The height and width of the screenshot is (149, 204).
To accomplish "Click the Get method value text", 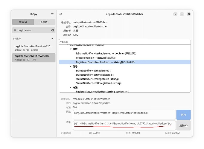I will pos(75,107).
